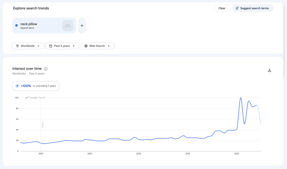Screen dimensions: 287x169
Task: Click the 2026 label on the time axis
Action: [237, 154]
